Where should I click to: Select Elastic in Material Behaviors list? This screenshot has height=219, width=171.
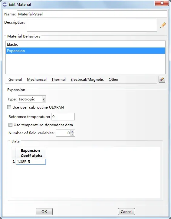85,44
